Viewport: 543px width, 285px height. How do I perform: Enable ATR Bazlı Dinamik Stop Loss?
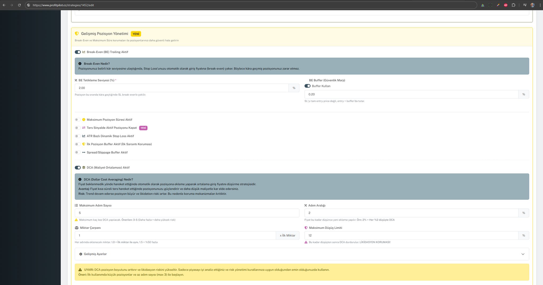pyautogui.click(x=77, y=136)
